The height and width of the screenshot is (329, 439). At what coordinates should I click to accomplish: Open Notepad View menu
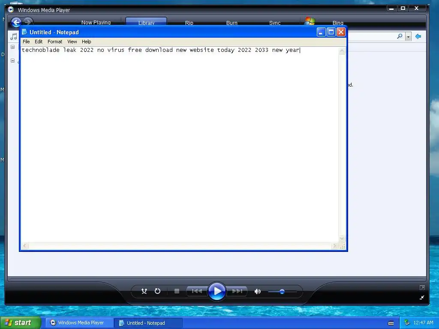point(72,42)
